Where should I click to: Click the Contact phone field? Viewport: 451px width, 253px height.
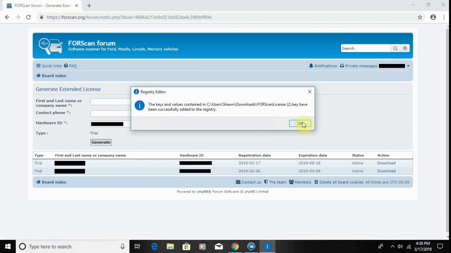111,113
